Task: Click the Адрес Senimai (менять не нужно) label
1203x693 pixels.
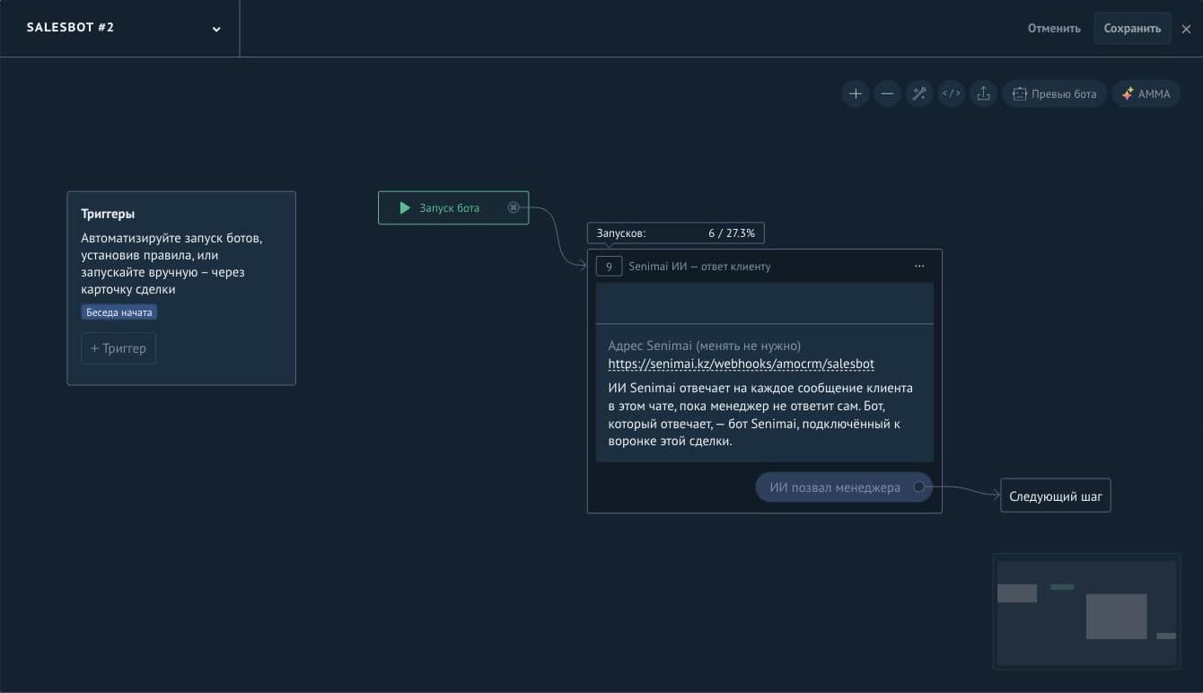Action: (704, 346)
